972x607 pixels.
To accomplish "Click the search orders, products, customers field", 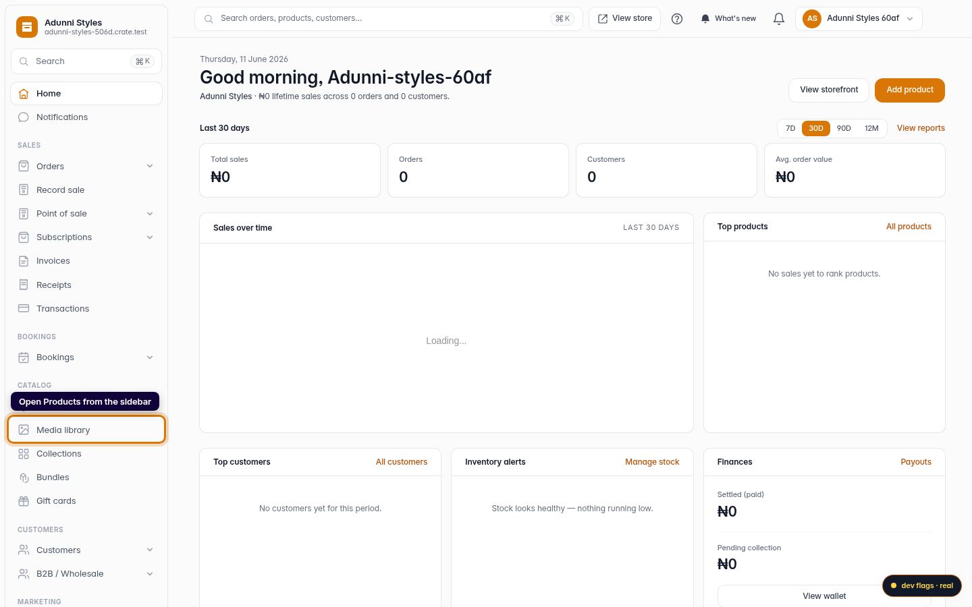I will [x=389, y=19].
